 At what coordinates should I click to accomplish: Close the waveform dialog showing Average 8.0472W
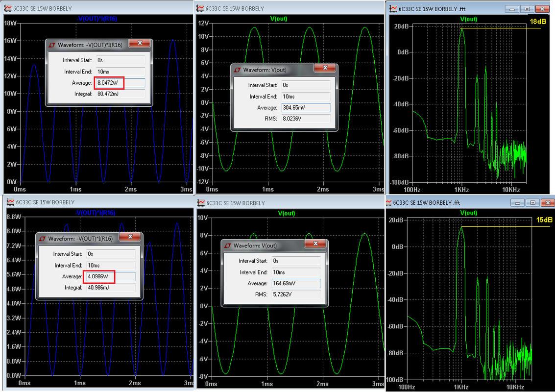pos(140,43)
